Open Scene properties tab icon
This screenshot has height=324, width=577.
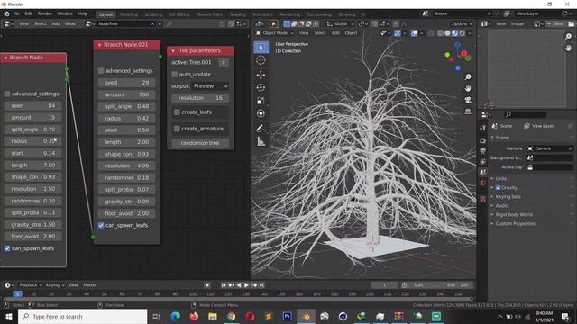click(x=483, y=172)
